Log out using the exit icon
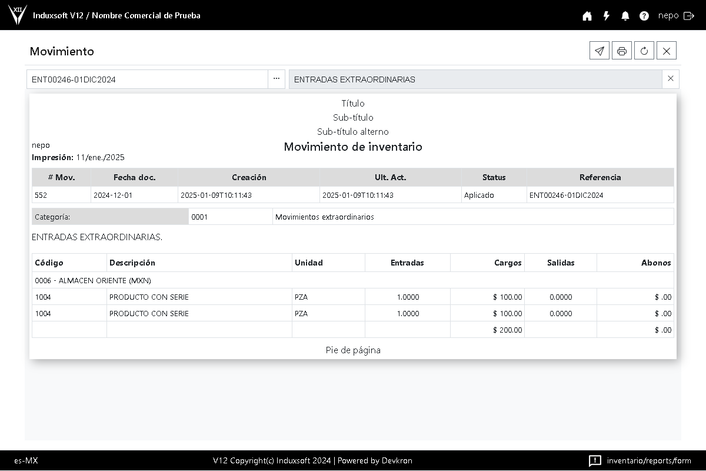 click(x=689, y=16)
